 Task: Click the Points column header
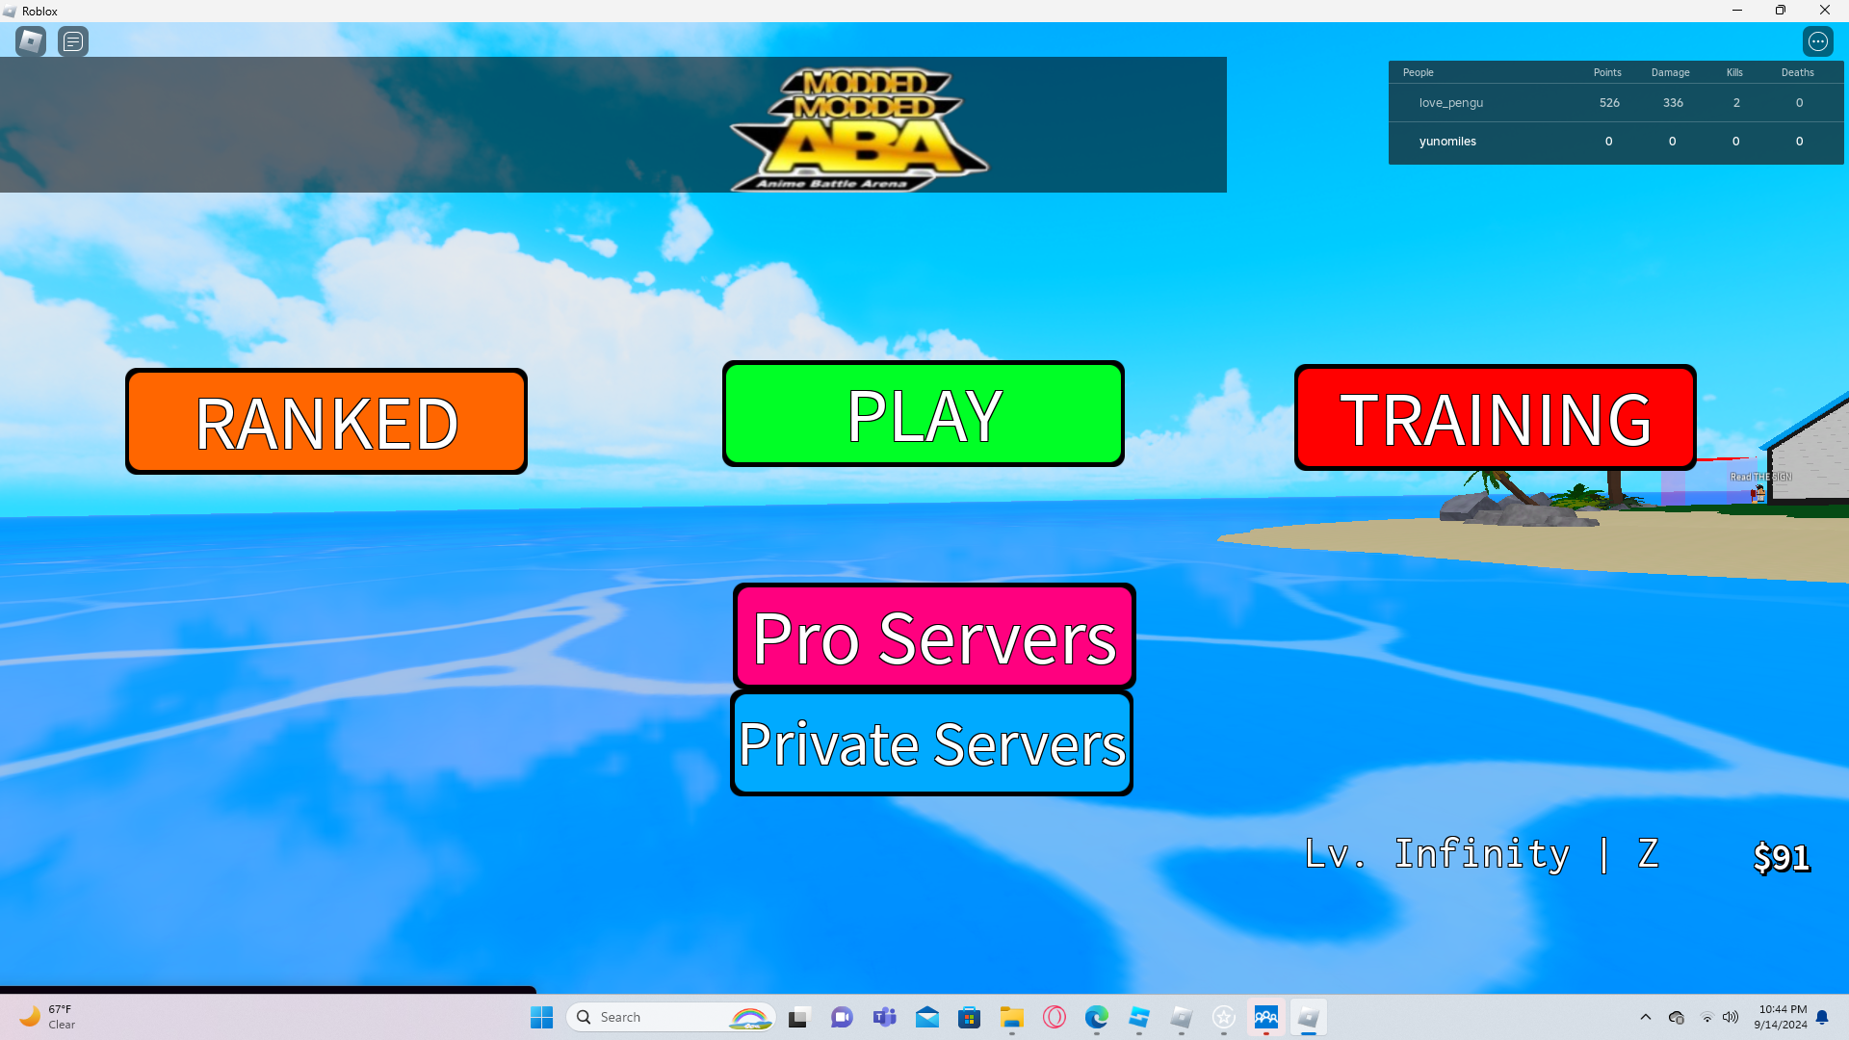(1606, 73)
